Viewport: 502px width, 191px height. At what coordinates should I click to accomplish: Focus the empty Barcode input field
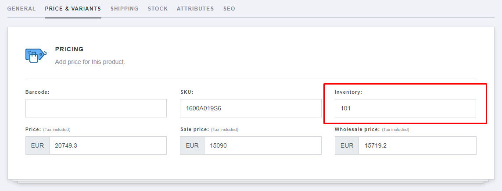(x=96, y=108)
